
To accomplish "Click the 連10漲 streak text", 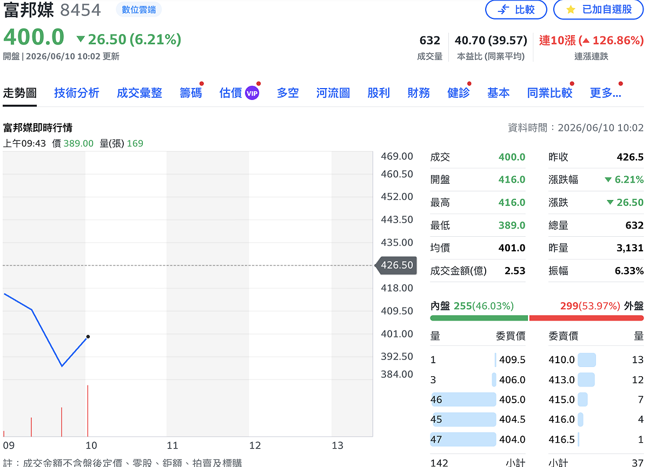I will coord(558,41).
